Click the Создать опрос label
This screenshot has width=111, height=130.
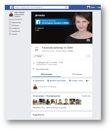pyautogui.click(x=77, y=81)
